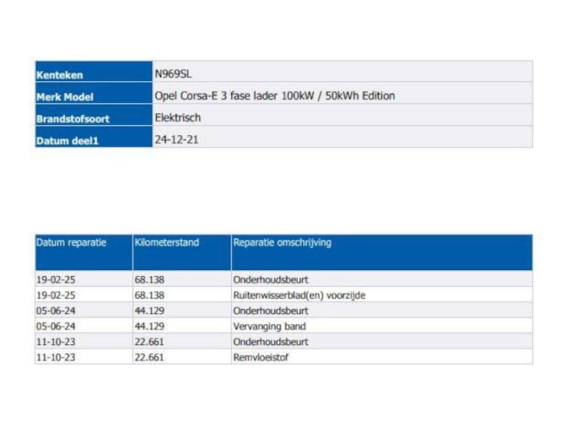Select the Vervanging band repair entry

coord(269,326)
